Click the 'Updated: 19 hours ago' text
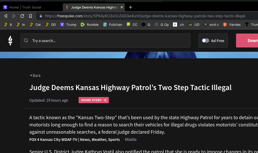The width and height of the screenshot is (258, 153). pos(49,100)
